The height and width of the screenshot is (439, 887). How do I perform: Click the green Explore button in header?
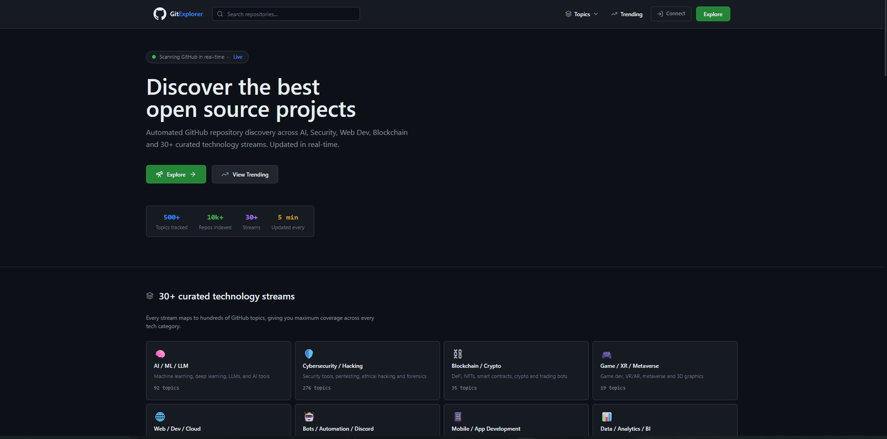pos(713,14)
